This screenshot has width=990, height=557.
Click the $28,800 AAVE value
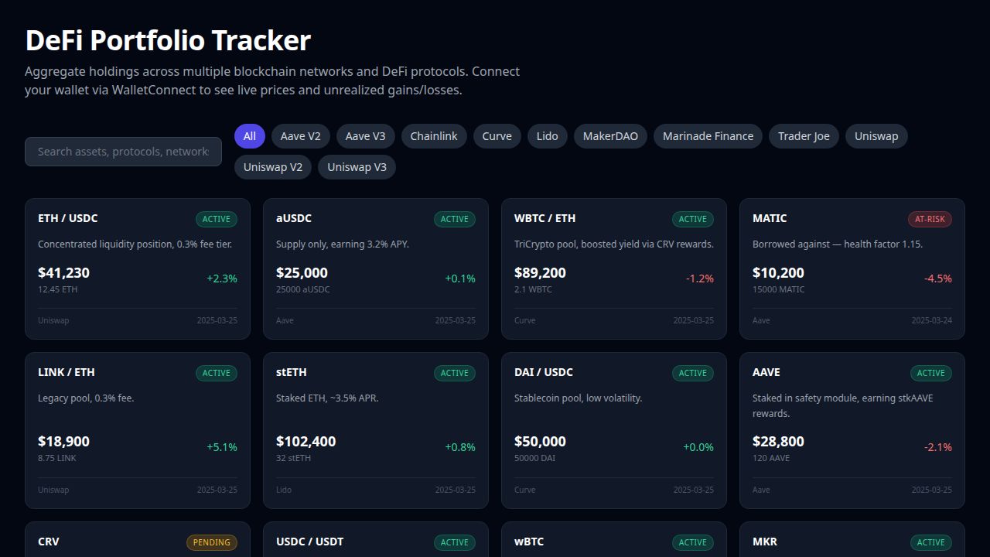point(778,441)
